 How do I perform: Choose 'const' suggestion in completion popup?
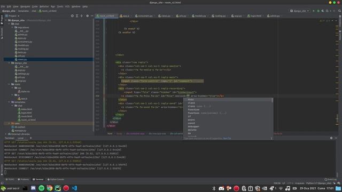coord(191,123)
